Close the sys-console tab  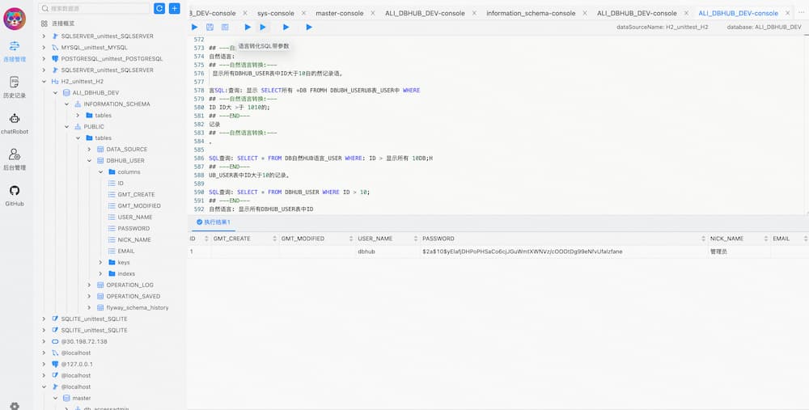click(303, 14)
